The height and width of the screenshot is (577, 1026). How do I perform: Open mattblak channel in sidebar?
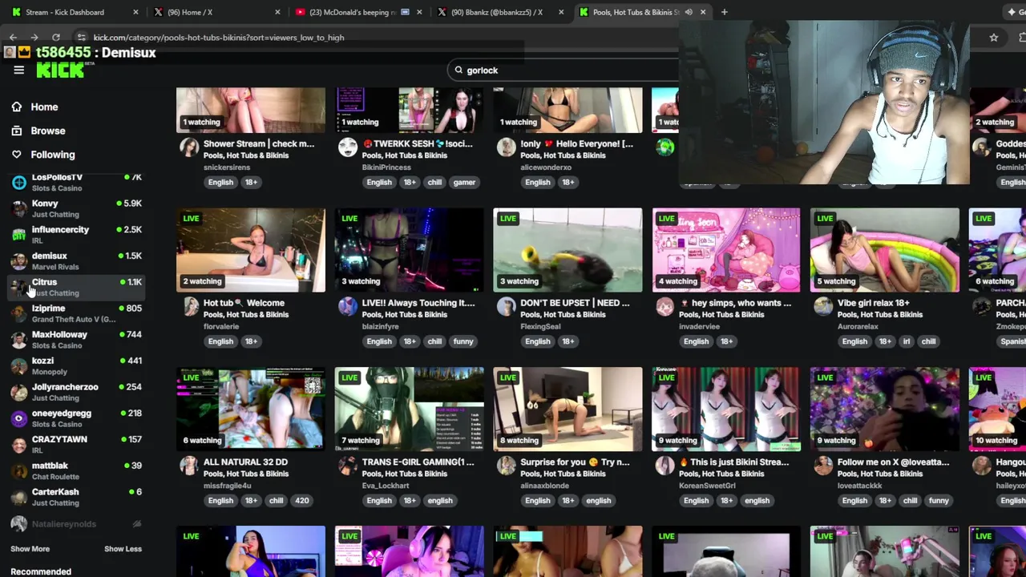(78, 471)
